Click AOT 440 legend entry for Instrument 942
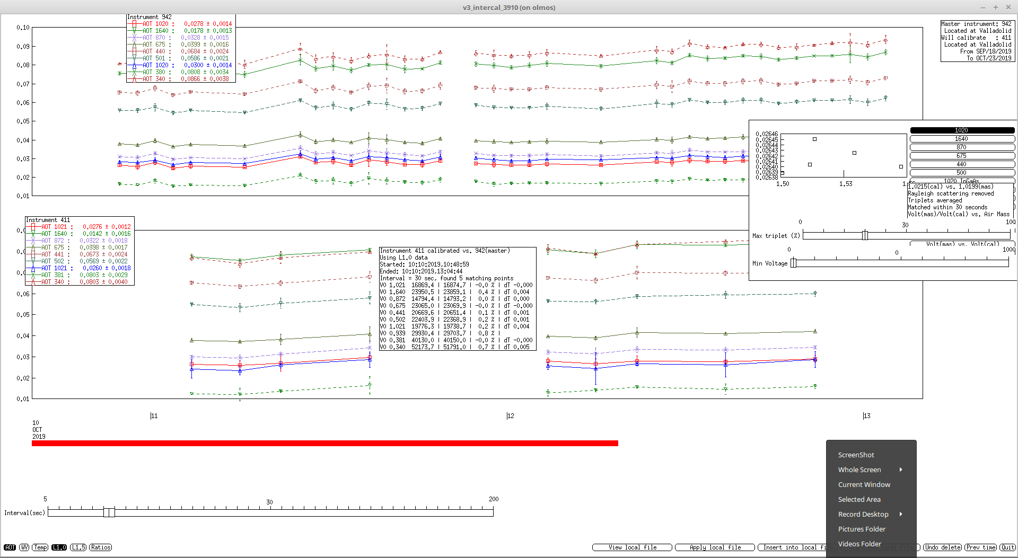Screen dimensions: 1018x558 pos(180,51)
